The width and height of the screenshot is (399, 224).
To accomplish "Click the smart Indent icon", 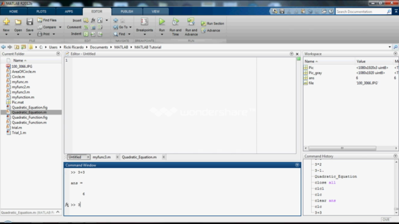I will click(x=86, y=34).
